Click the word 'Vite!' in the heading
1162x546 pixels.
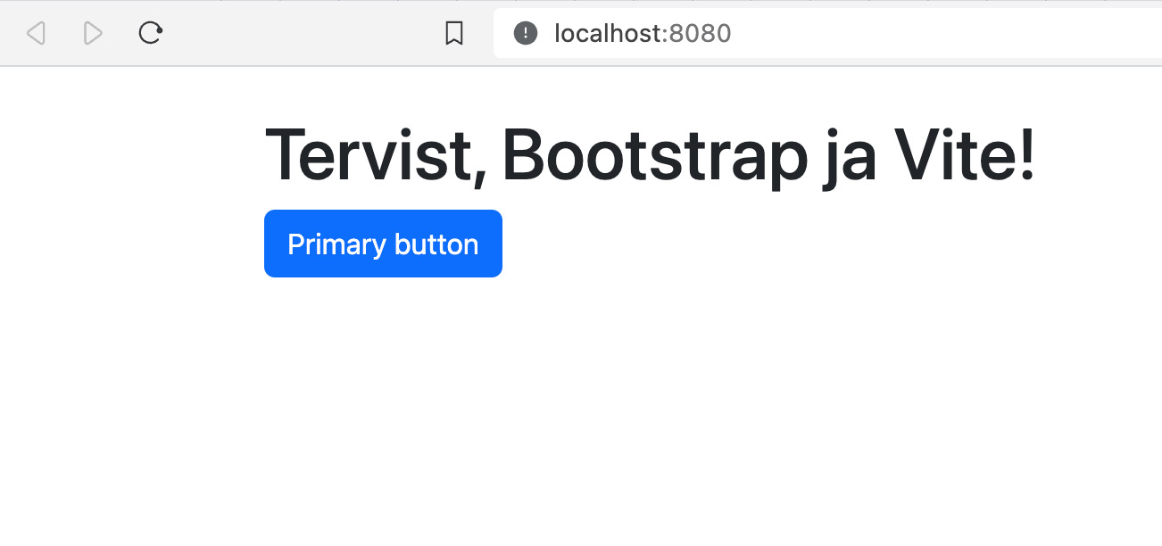(x=964, y=155)
